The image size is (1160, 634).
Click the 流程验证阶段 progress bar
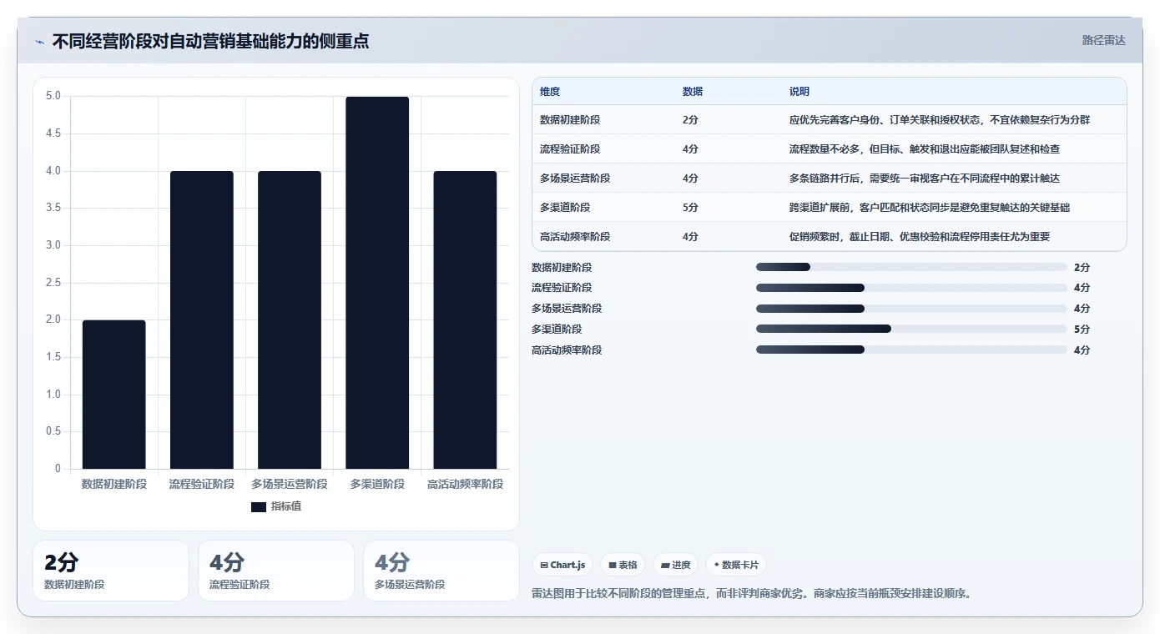(x=911, y=288)
